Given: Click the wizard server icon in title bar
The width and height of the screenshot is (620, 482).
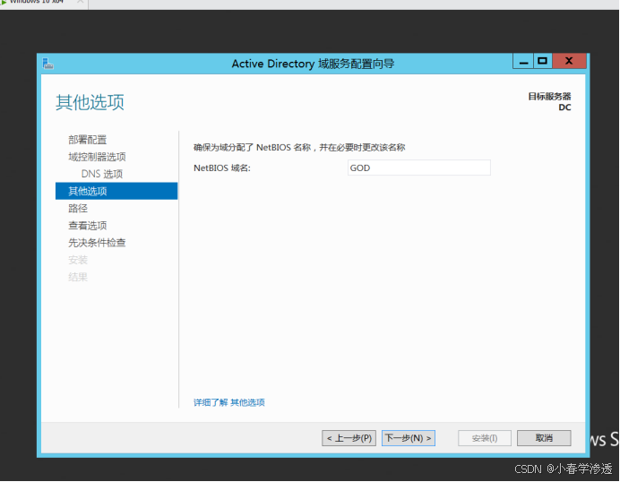Looking at the screenshot, I should [47, 64].
